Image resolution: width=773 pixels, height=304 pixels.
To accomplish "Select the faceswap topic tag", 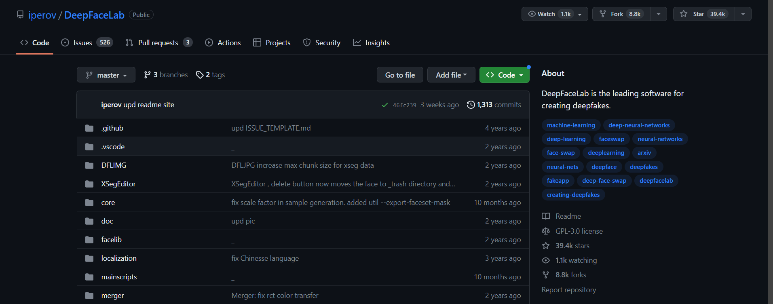I will pos(611,139).
